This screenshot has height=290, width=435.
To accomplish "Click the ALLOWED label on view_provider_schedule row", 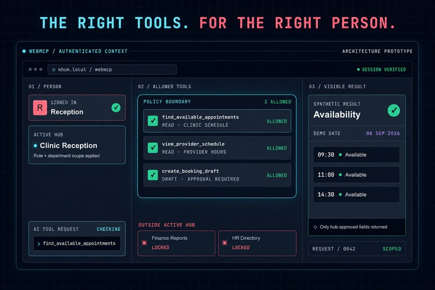I will 277,148.
